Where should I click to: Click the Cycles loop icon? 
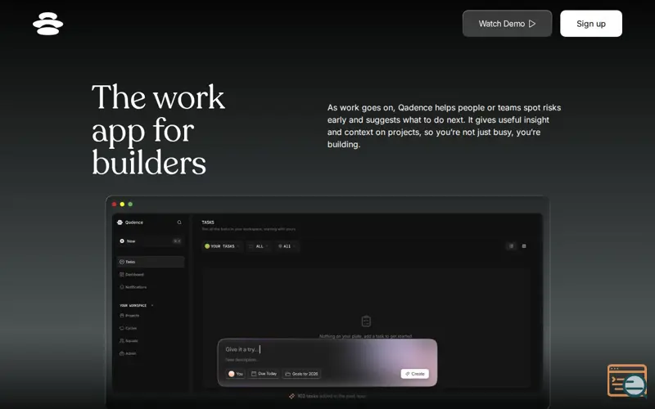(x=122, y=328)
